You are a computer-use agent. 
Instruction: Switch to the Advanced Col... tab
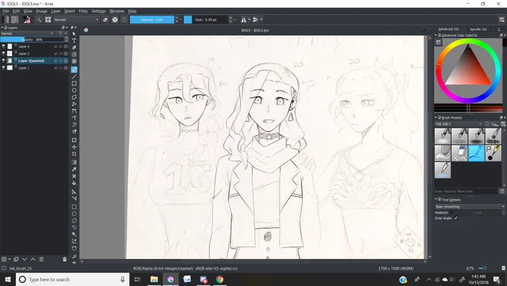(449, 29)
